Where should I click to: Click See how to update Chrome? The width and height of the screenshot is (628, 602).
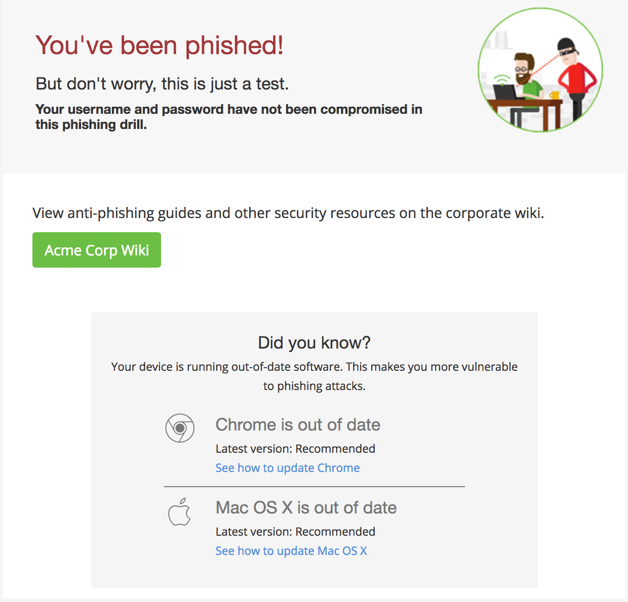[x=287, y=468]
